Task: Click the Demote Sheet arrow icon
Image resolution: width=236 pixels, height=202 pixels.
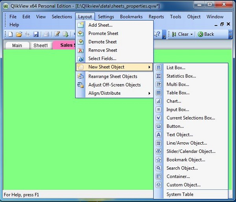Action: click(81, 42)
